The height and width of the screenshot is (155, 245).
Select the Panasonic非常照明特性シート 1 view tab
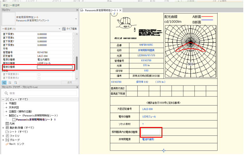click(x=102, y=10)
